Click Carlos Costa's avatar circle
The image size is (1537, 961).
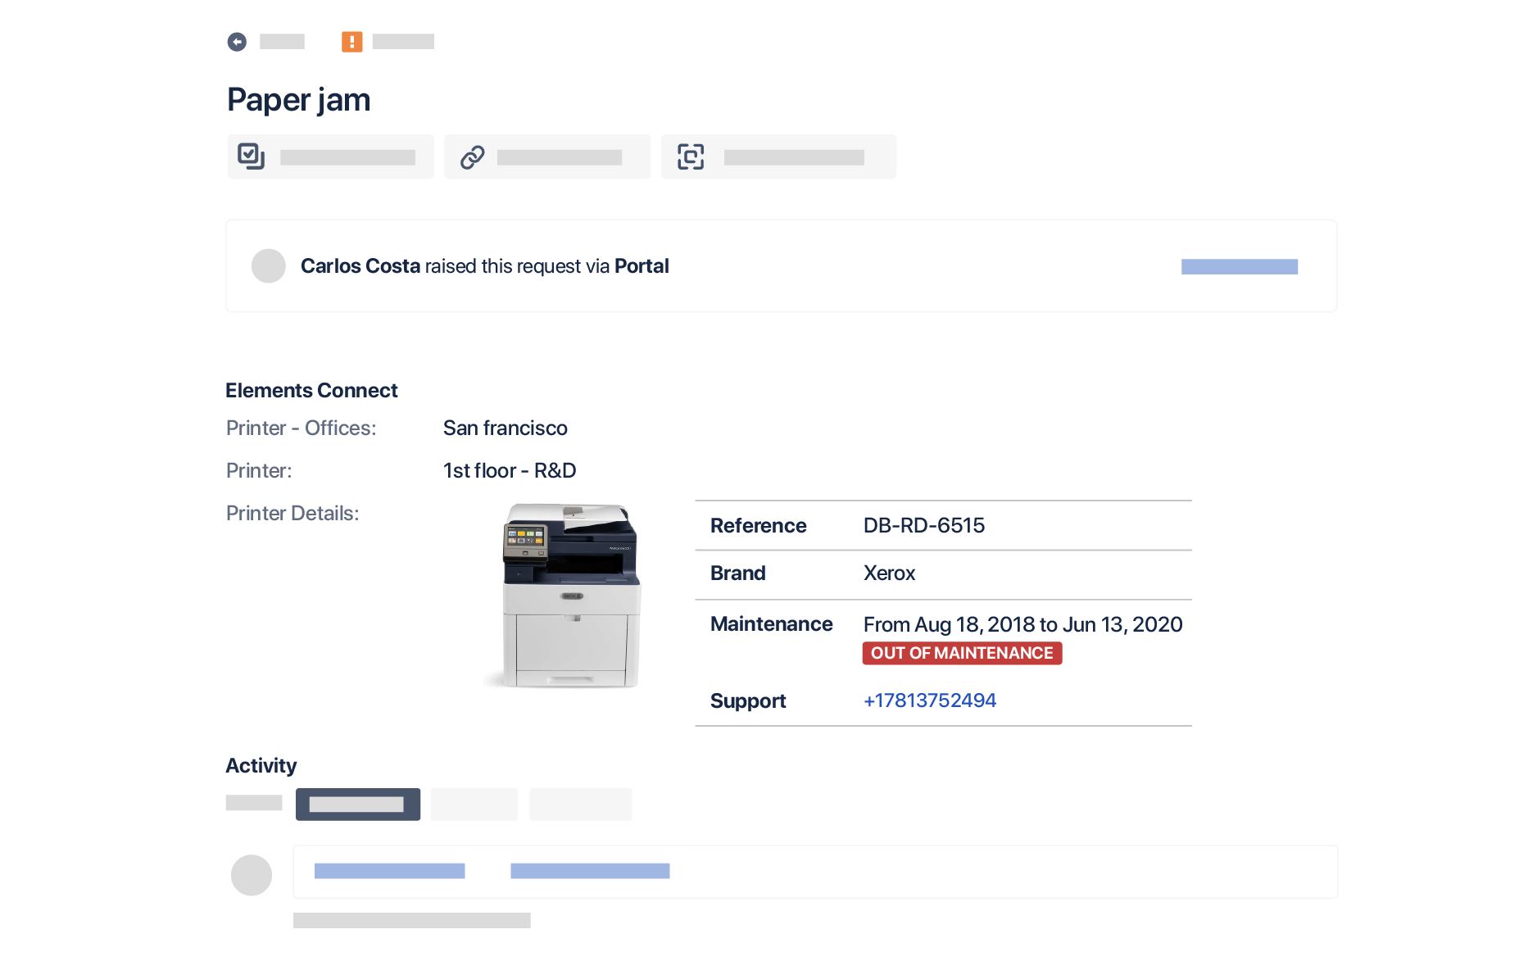(x=269, y=266)
